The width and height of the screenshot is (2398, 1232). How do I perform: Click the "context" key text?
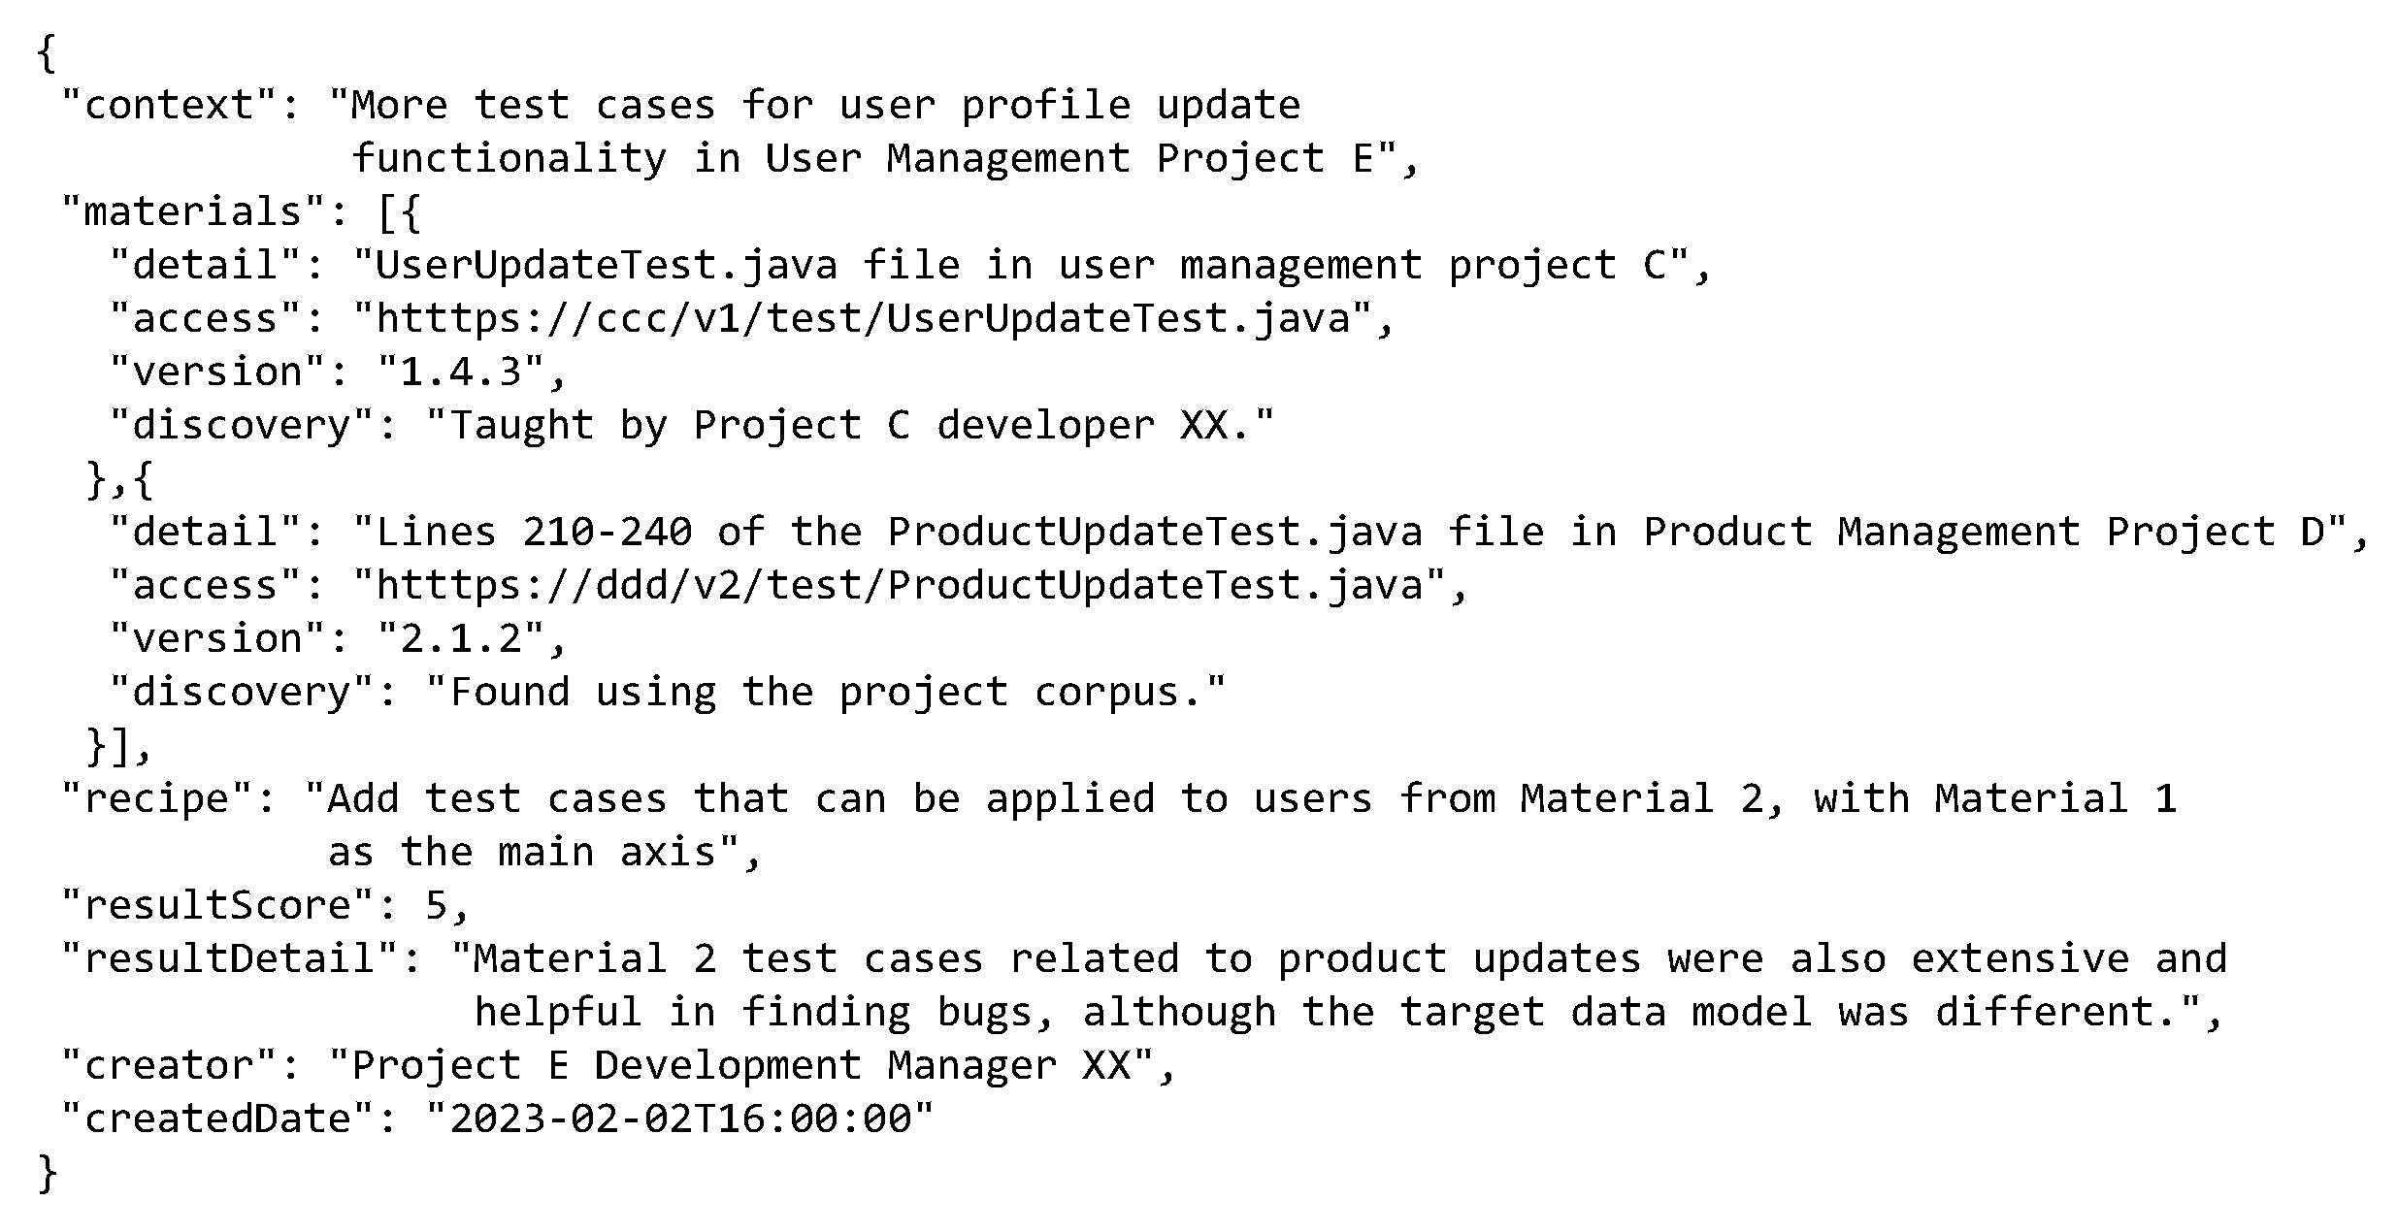click(171, 105)
